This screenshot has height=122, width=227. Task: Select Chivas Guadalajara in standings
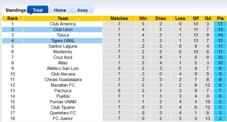tap(63, 80)
